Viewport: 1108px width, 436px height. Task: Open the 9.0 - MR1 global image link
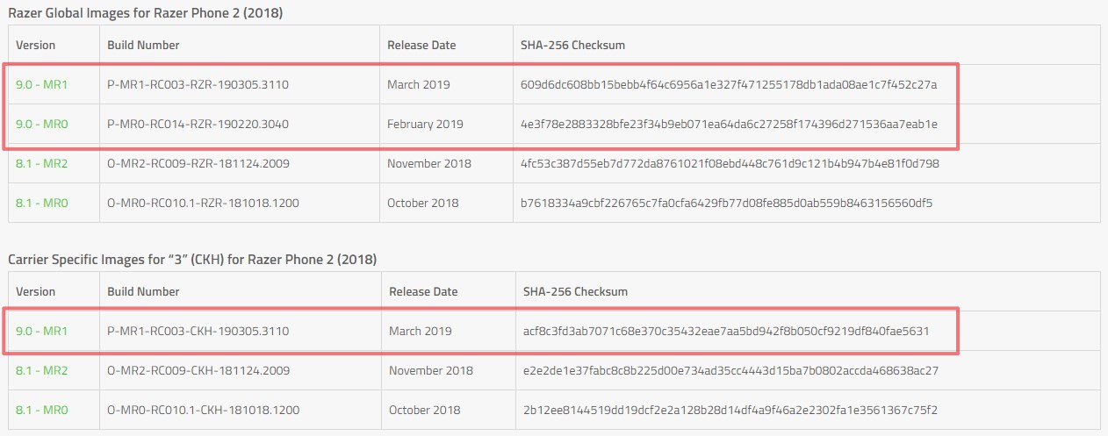41,85
